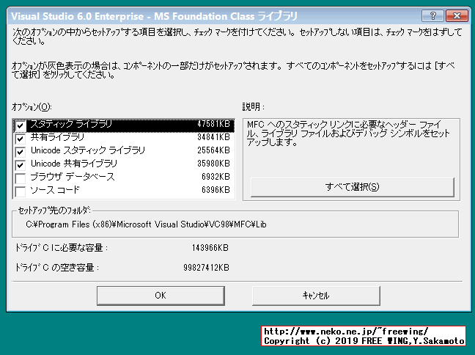Click the 47581KB size value
The image size is (475, 355).
pos(214,124)
